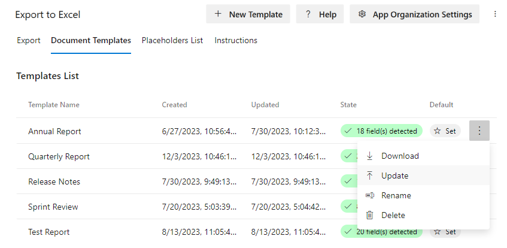Click the Help button
Screen dimensions: 507x248
[x=320, y=14]
